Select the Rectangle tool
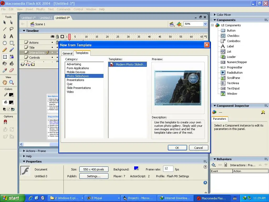269x202 pixels. pyautogui.click(x=12, y=43)
